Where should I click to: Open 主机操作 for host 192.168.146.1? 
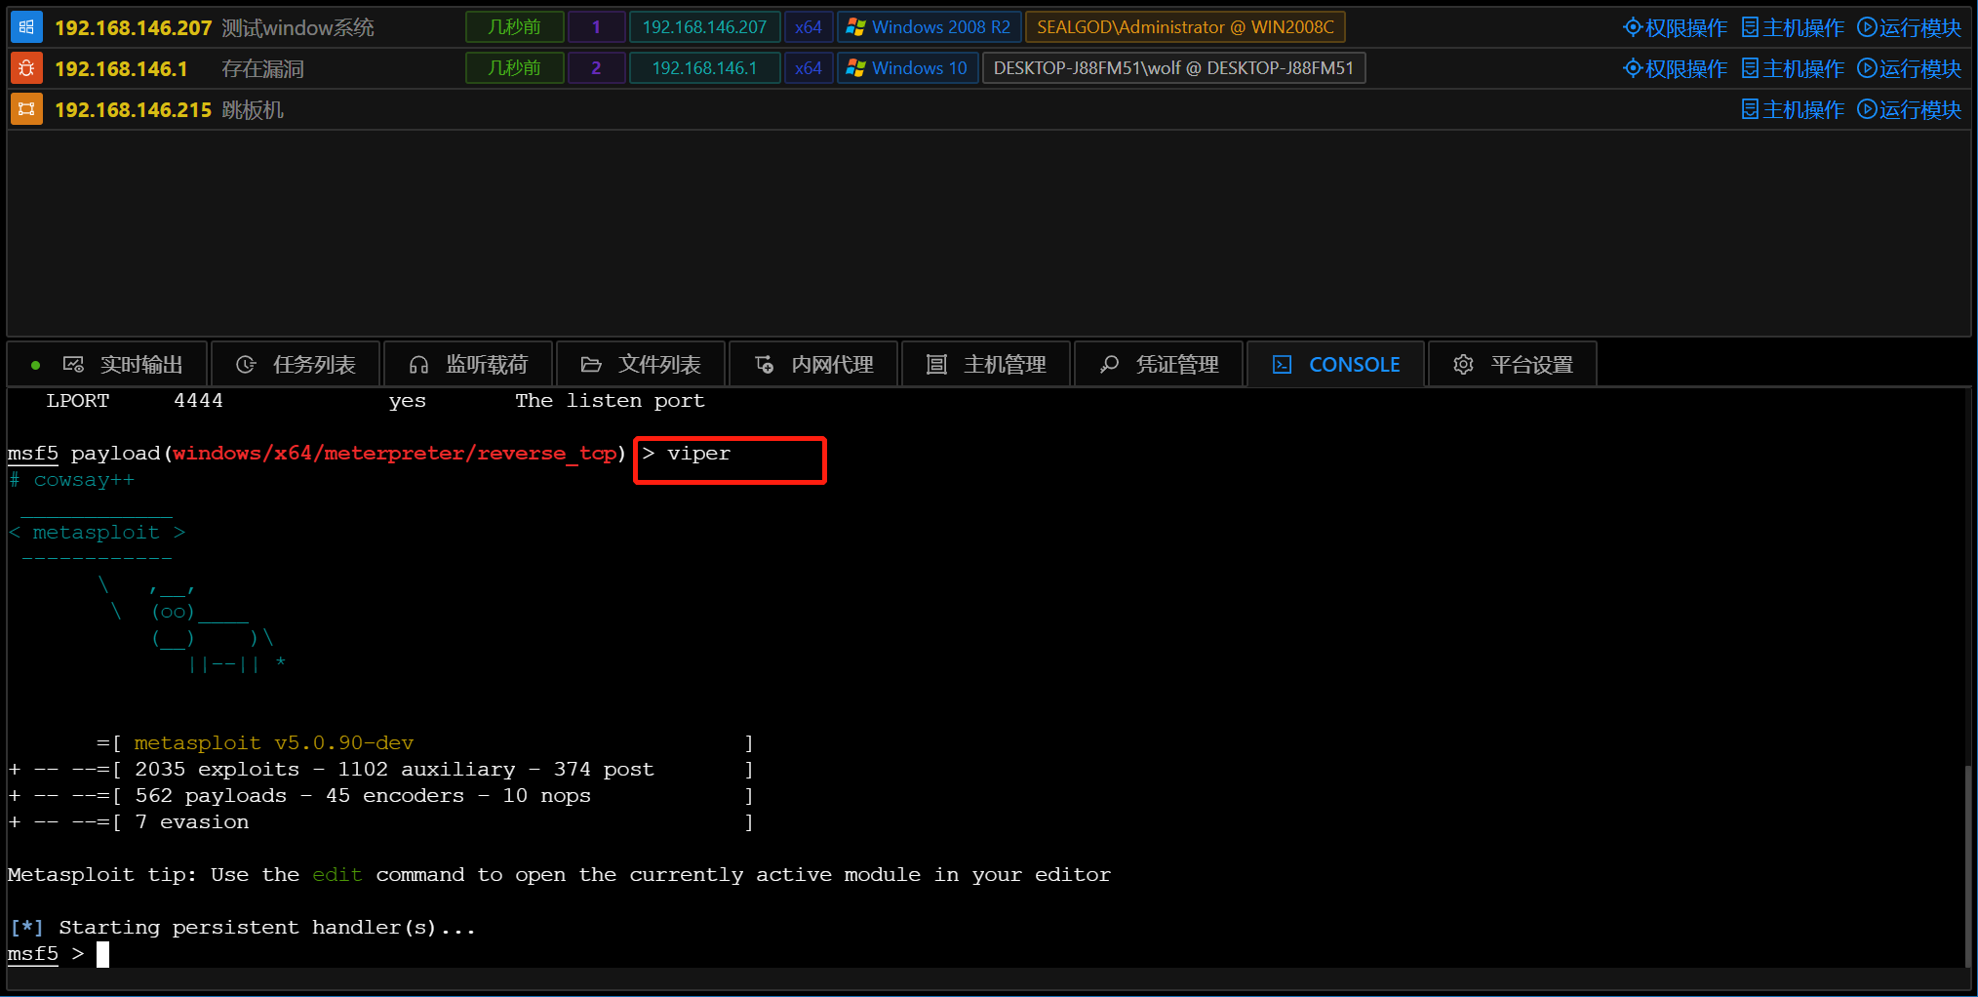(1793, 68)
